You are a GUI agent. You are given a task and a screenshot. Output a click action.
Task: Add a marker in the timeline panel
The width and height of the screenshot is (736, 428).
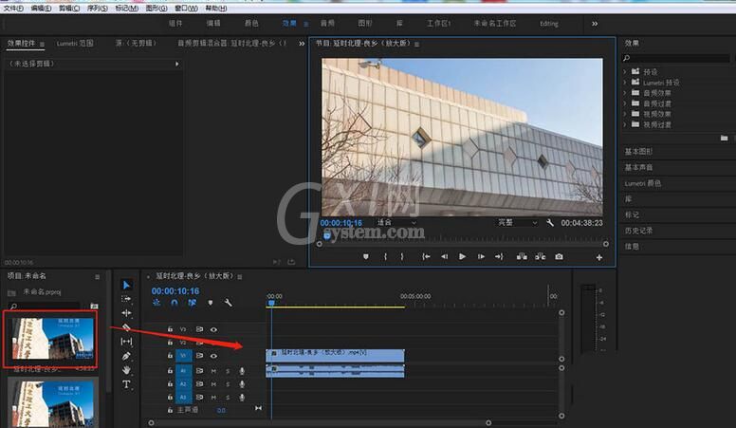(211, 303)
